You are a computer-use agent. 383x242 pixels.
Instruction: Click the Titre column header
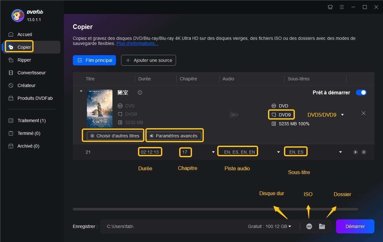[x=90, y=79]
